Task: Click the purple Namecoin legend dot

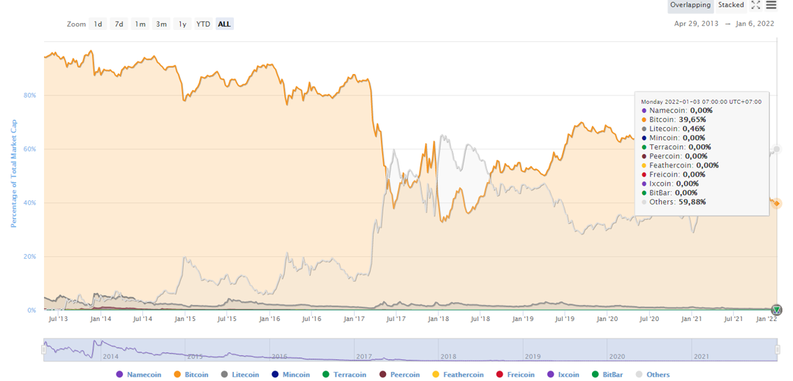Action: click(119, 375)
